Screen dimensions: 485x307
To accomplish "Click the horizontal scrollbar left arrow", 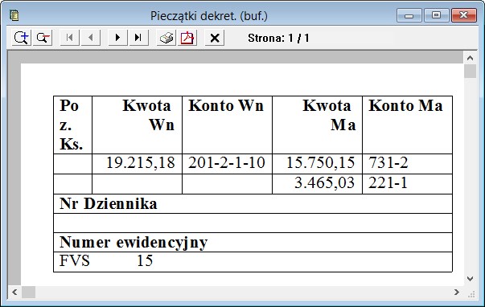I will click(x=14, y=292).
